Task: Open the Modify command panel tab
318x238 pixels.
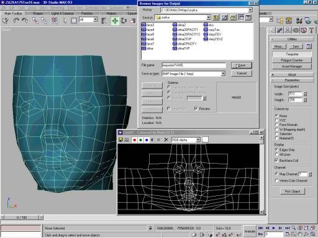Action: pyautogui.click(x=279, y=30)
